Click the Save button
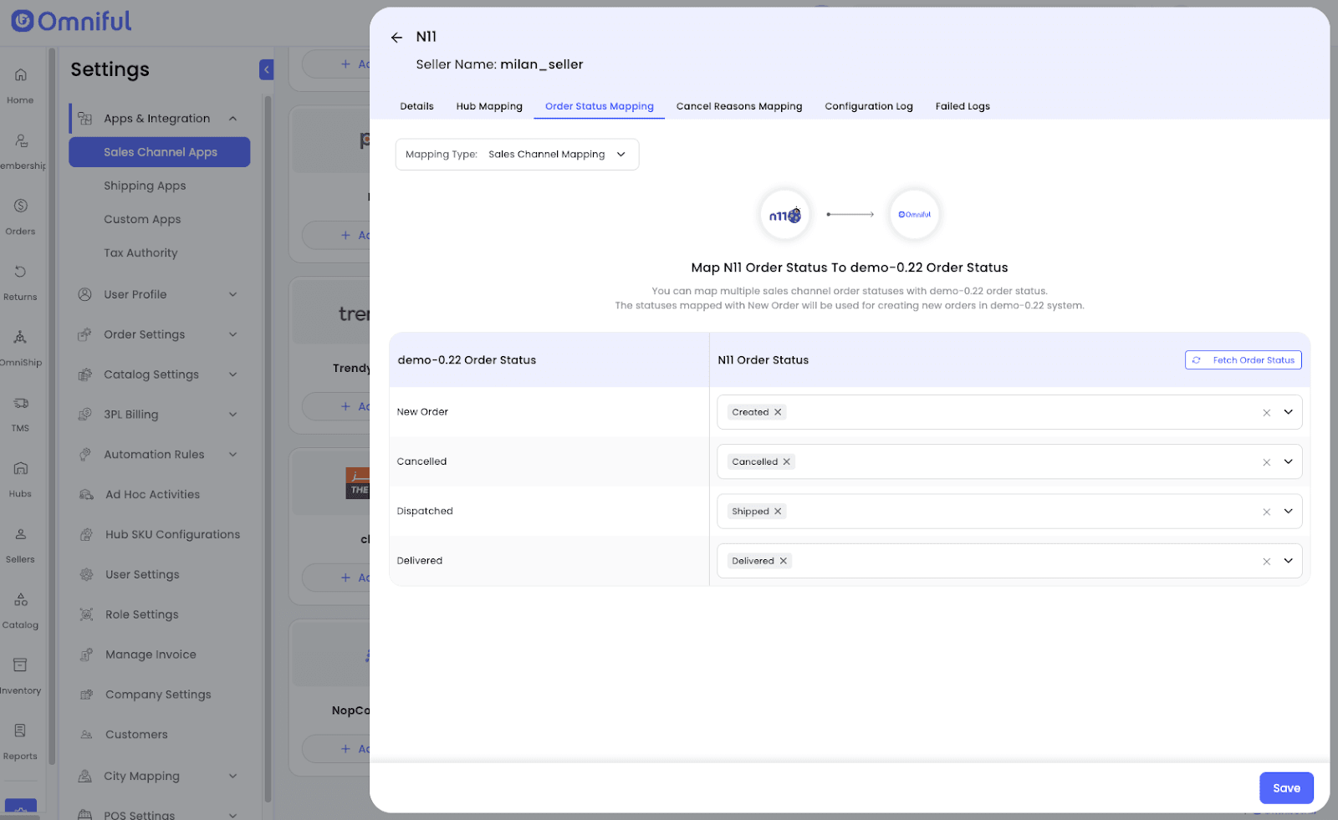Viewport: 1338px width, 820px height. (1285, 788)
